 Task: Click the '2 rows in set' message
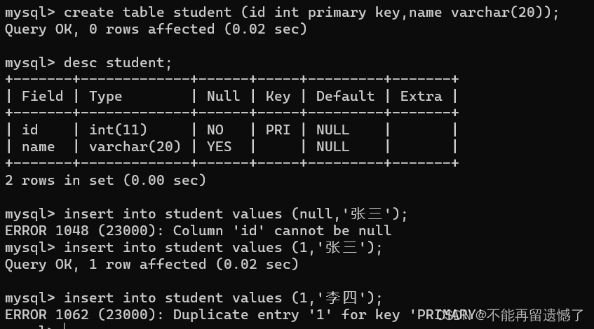tap(105, 180)
